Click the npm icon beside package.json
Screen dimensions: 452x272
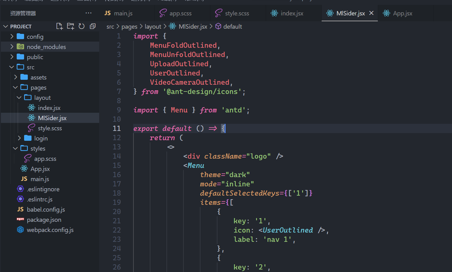click(x=20, y=219)
